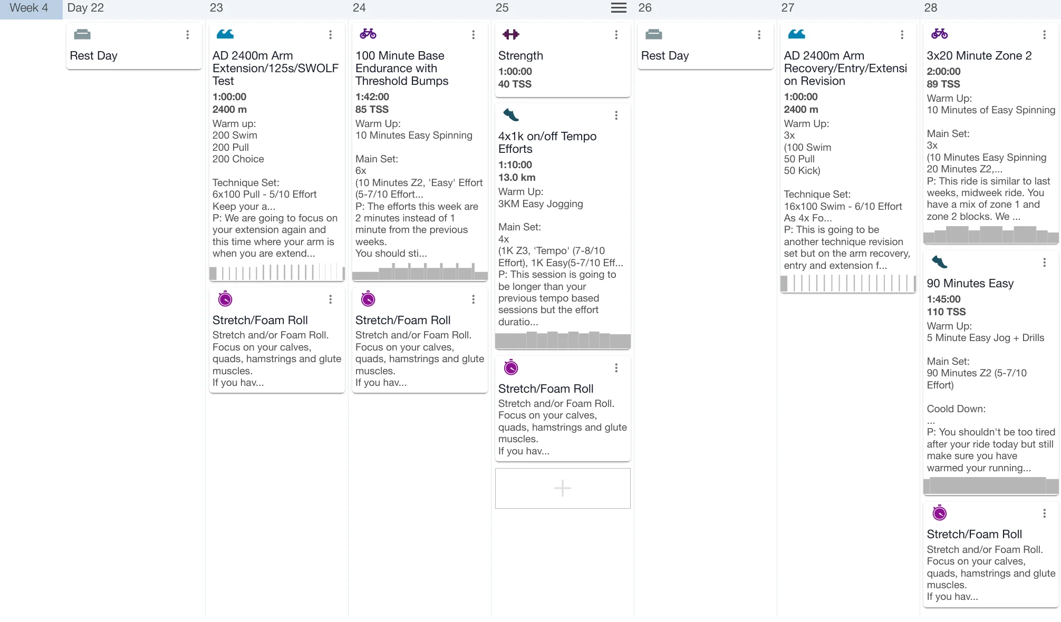Click the shoe icon on 90 Minutes Easy
The height and width of the screenshot is (622, 1061).
click(939, 262)
